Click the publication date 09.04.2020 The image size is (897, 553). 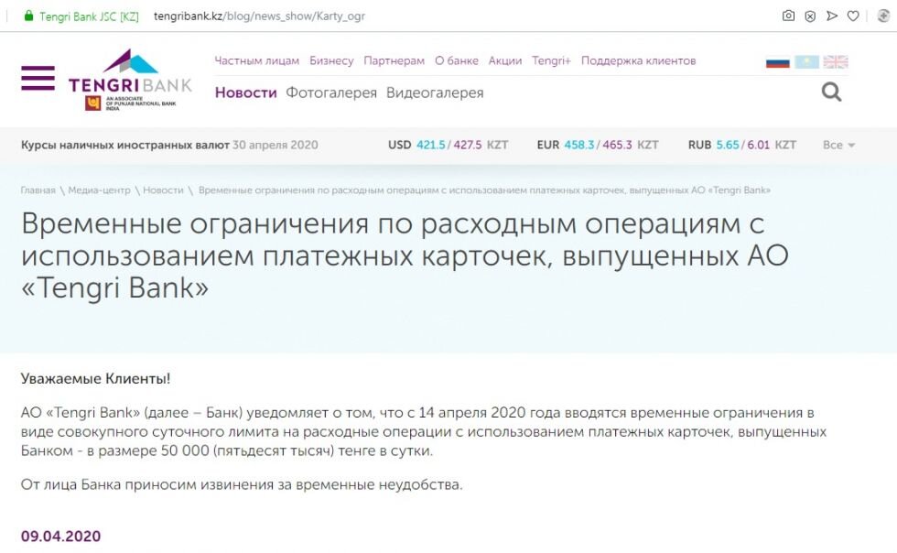[60, 537]
